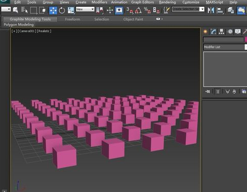247x192 pixels.
Task: Open the Views menu
Action: click(x=64, y=2)
